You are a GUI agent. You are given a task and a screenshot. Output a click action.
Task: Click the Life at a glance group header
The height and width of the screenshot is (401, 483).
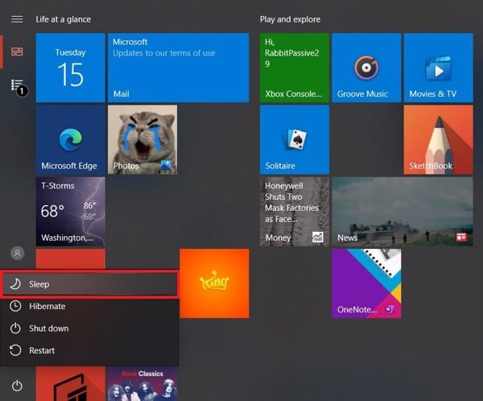63,19
